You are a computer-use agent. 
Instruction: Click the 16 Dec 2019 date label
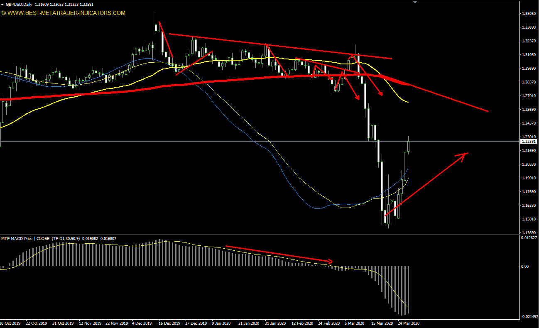pos(169,323)
